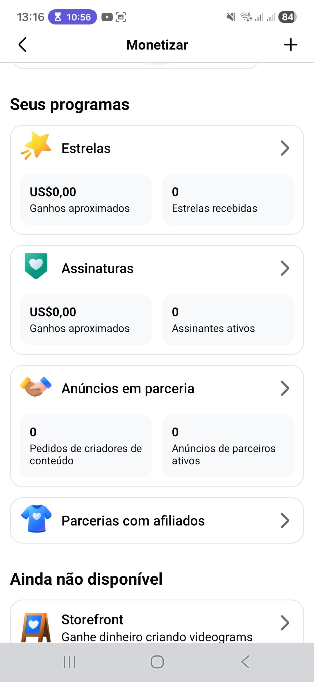The image size is (314, 682).
Task: Tap Pedidos de criadores de conteúdo card
Action: click(x=86, y=446)
